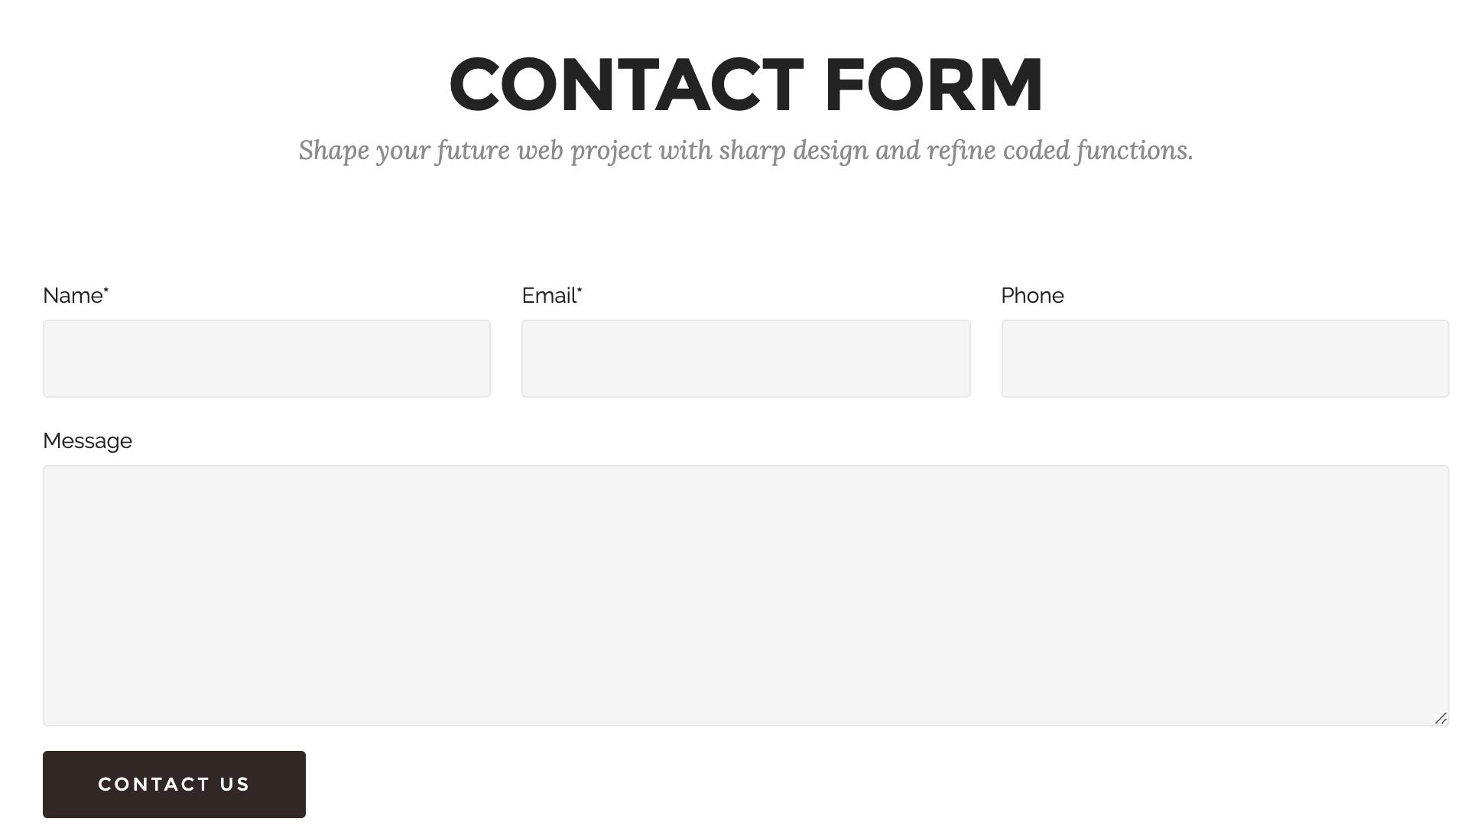
Task: Click the Phone field label
Action: click(1032, 296)
